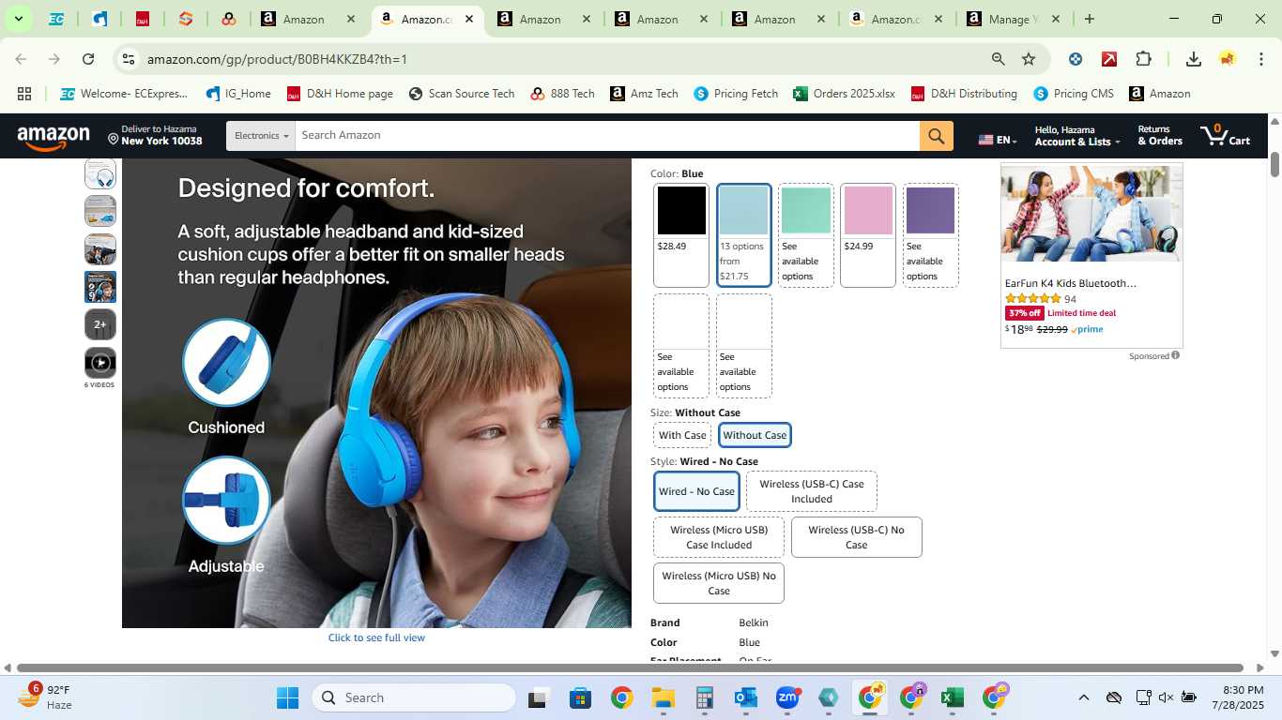Click the Search Amazon input field
The image size is (1282, 720).
coord(607,136)
